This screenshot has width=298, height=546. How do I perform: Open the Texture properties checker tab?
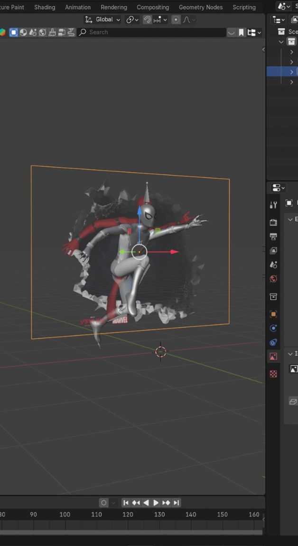tap(273, 374)
